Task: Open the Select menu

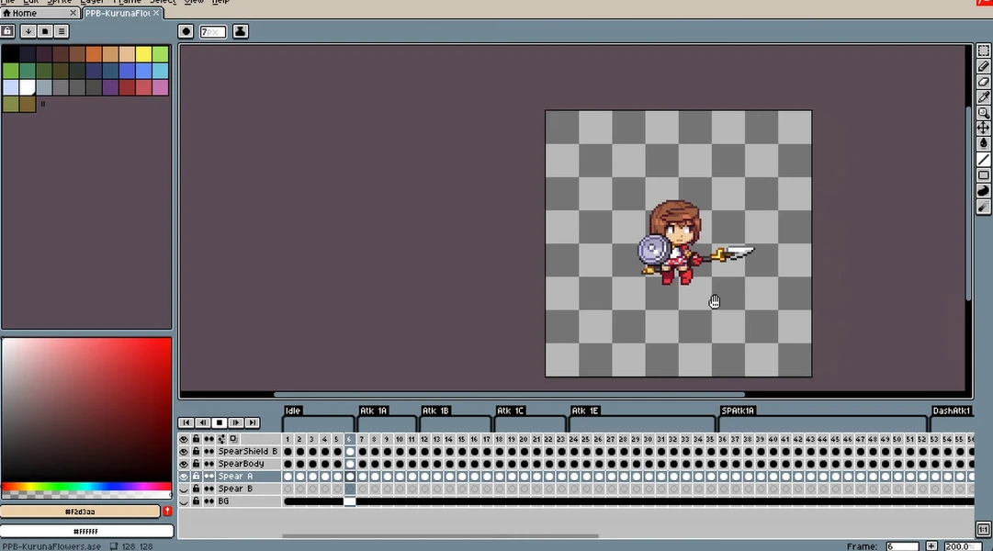Action: click(163, 2)
